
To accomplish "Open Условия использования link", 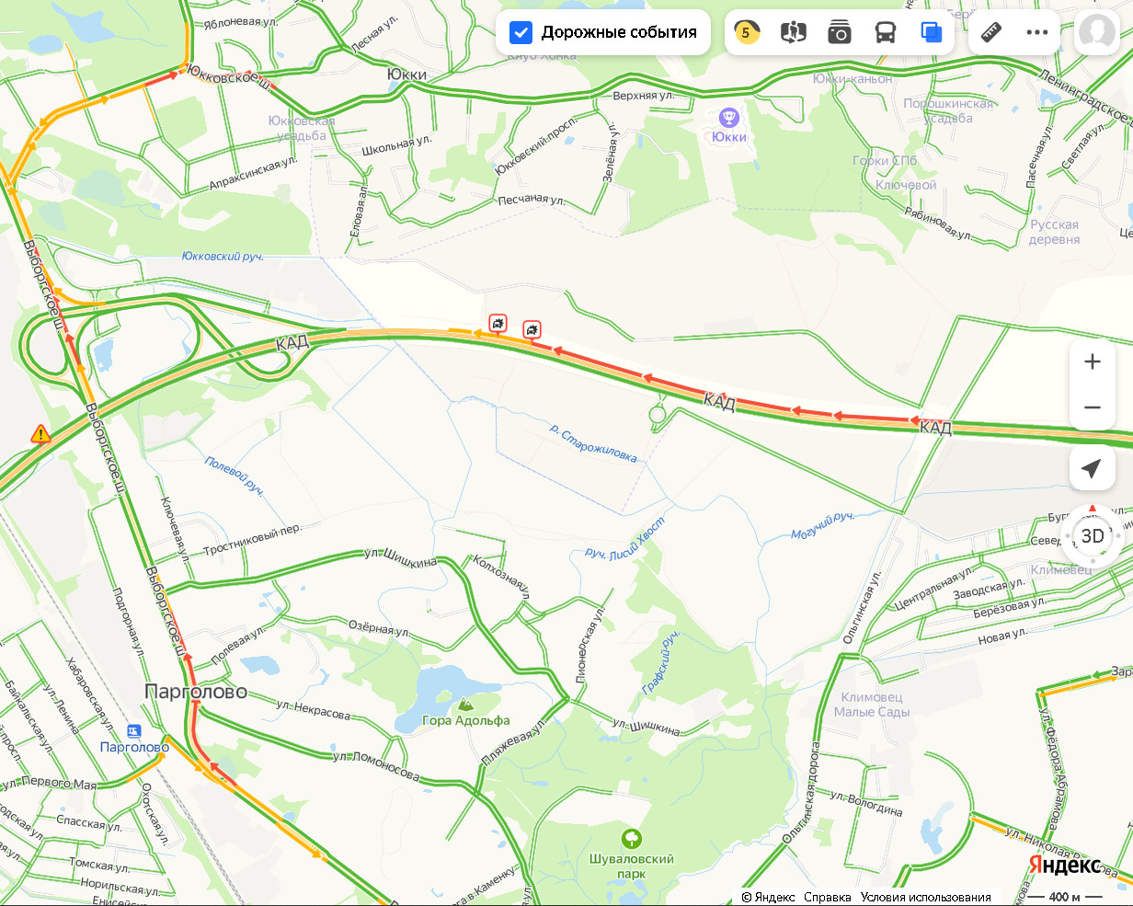I will coord(925,897).
